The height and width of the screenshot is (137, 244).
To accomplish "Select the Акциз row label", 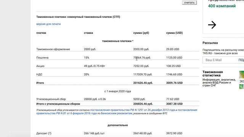I will (40, 66).
